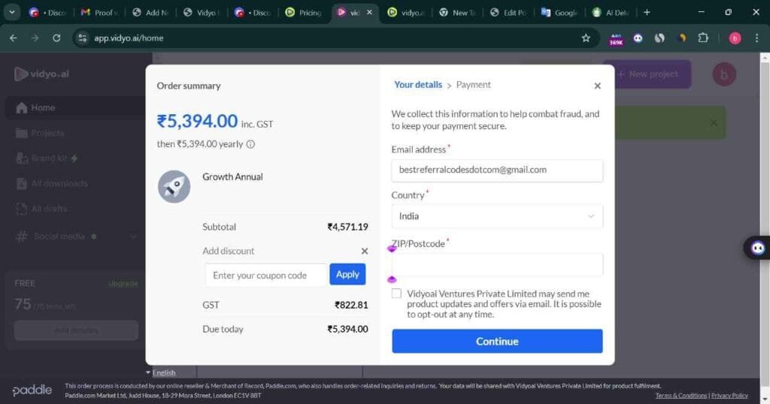
Task: Select the Your details step
Action: tap(418, 85)
